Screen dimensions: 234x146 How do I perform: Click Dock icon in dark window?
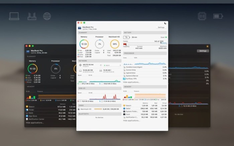click(27, 113)
